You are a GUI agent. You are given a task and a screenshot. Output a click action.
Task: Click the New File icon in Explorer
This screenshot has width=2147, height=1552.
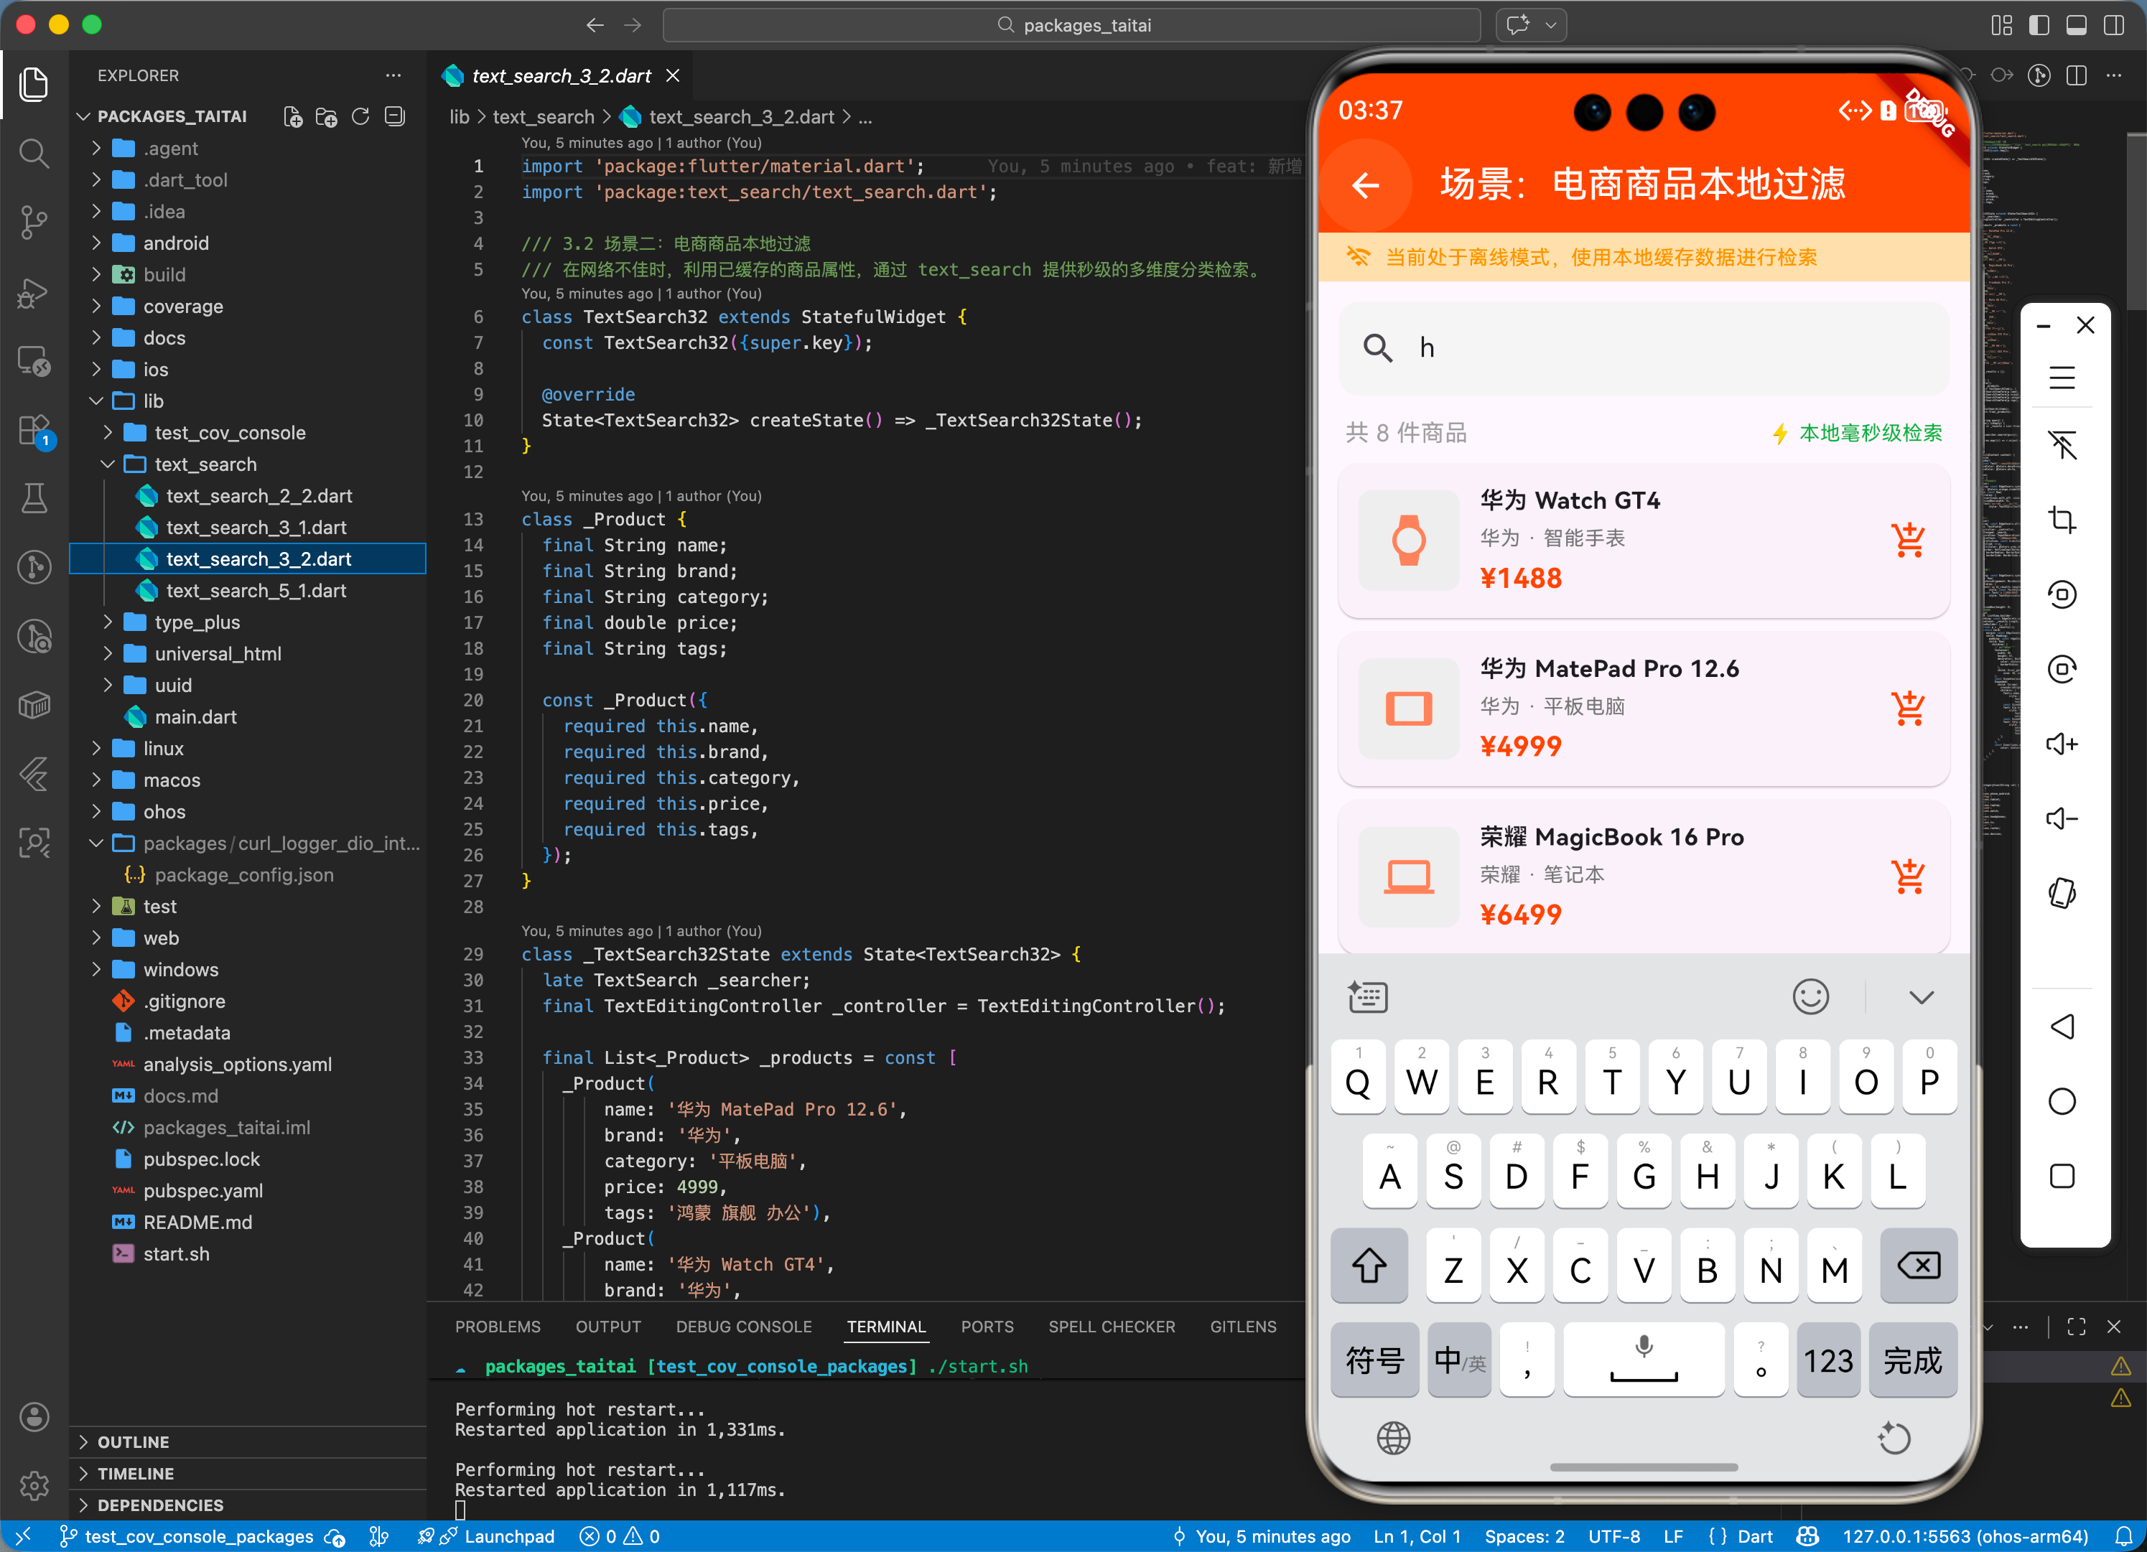click(x=292, y=116)
